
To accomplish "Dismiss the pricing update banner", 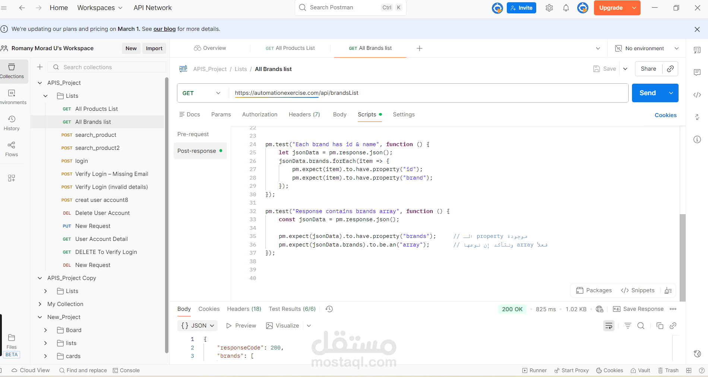I will point(697,29).
